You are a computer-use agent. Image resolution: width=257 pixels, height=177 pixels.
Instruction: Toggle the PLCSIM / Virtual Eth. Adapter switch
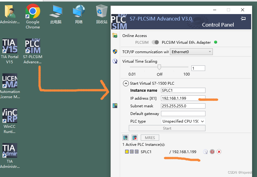[x=155, y=42]
